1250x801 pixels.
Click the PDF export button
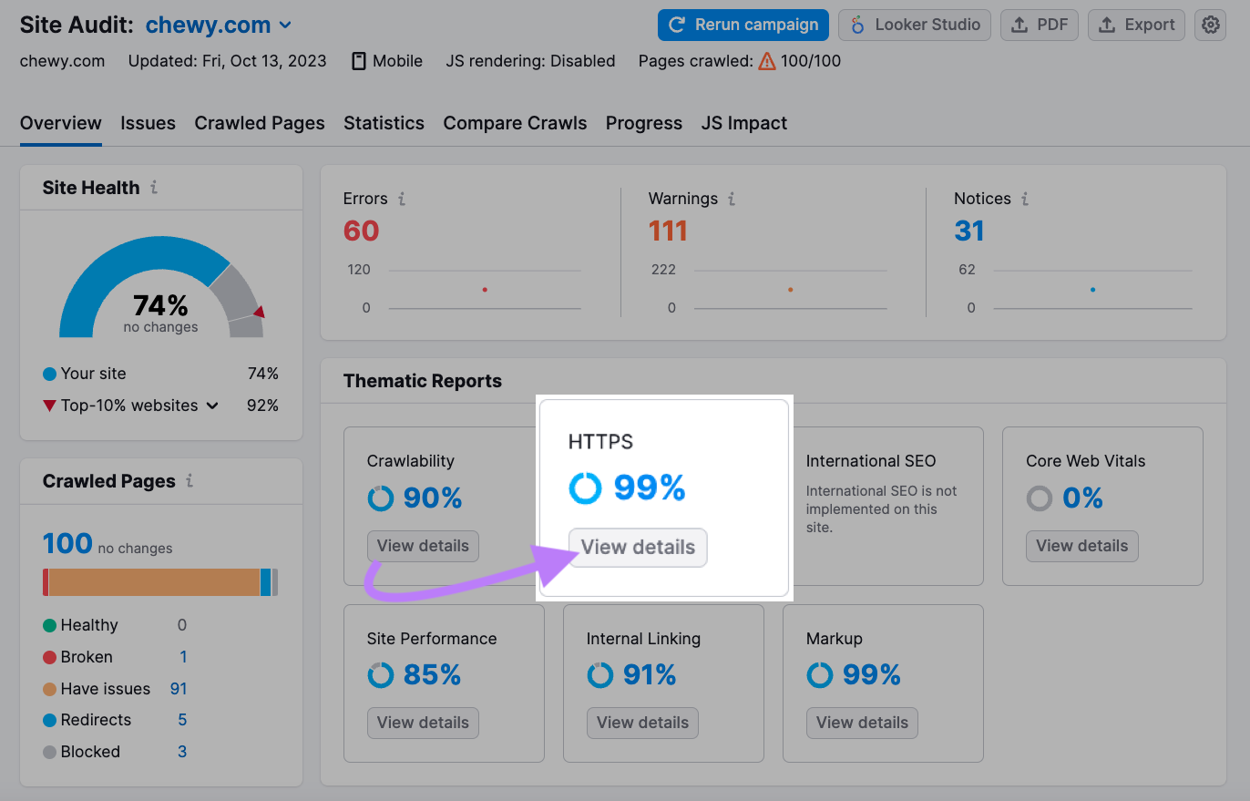click(1040, 26)
